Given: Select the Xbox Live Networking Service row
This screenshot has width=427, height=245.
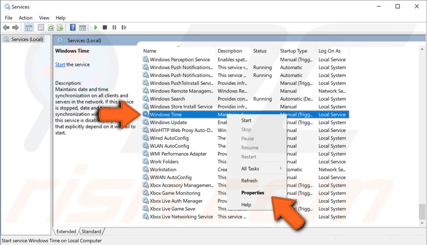Looking at the screenshot, I should pos(245,217).
